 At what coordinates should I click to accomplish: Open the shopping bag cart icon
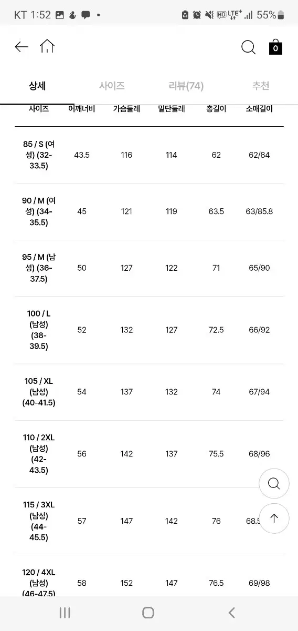click(275, 47)
